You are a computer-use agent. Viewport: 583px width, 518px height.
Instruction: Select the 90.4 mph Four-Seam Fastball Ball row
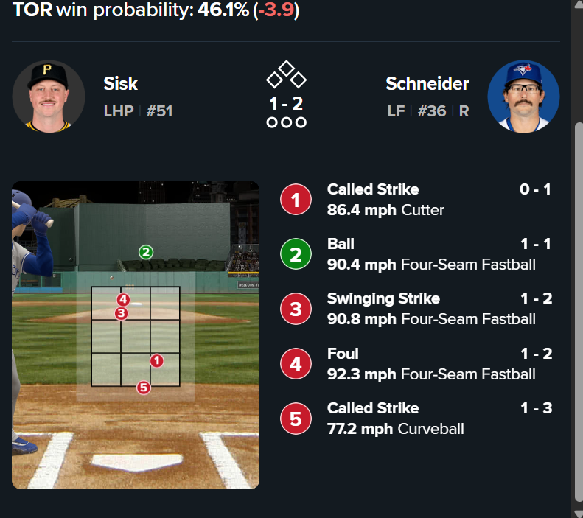click(431, 254)
